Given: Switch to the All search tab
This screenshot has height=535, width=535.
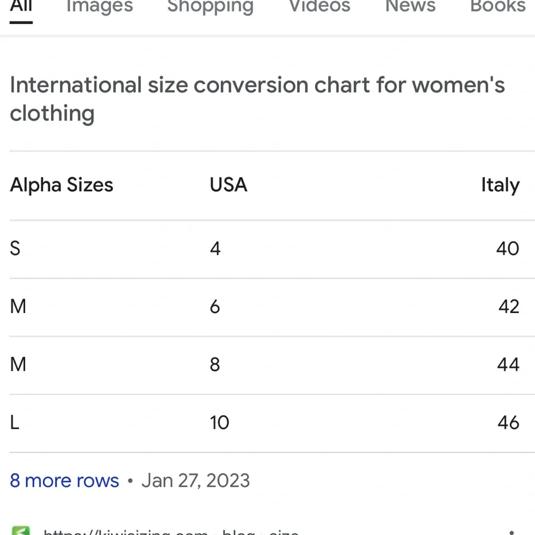Looking at the screenshot, I should click(x=21, y=7).
